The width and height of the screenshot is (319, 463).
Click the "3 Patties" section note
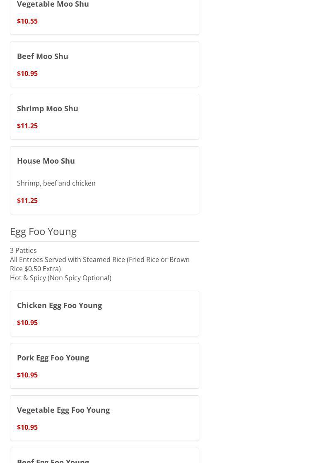click(23, 250)
